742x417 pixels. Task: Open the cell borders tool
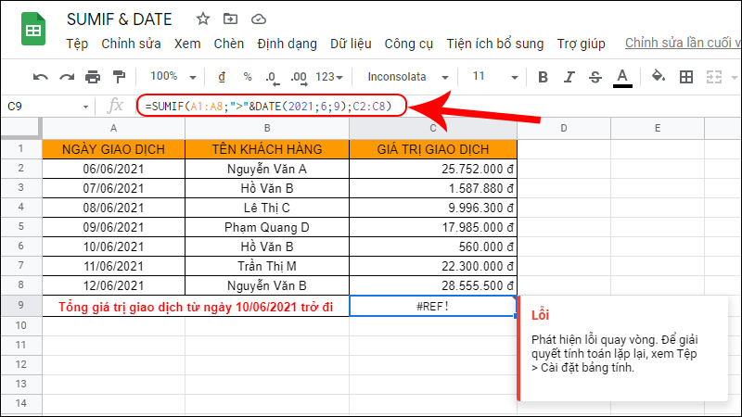686,77
